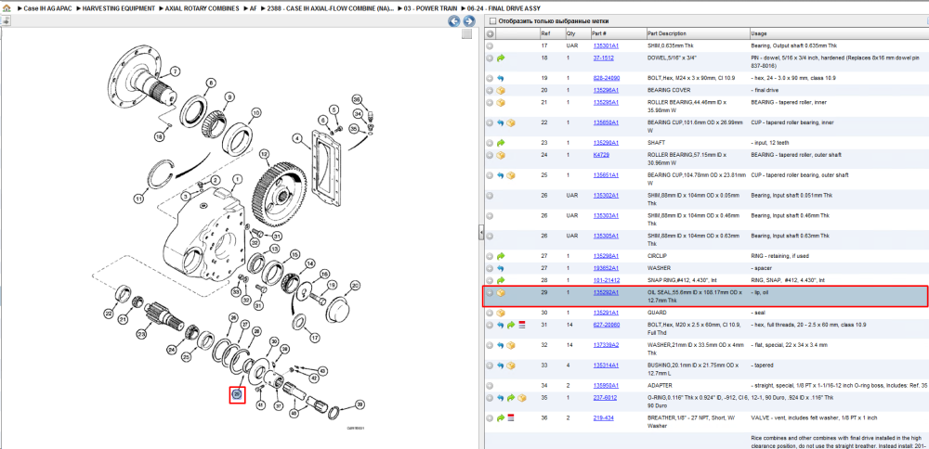Click the add-all plus icon in table header
Image resolution: width=929 pixels, height=449 pixels.
pyautogui.click(x=490, y=33)
